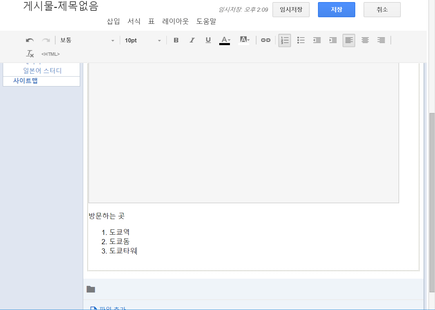
Task: Insert a hyperlink using the link icon
Action: tap(265, 40)
